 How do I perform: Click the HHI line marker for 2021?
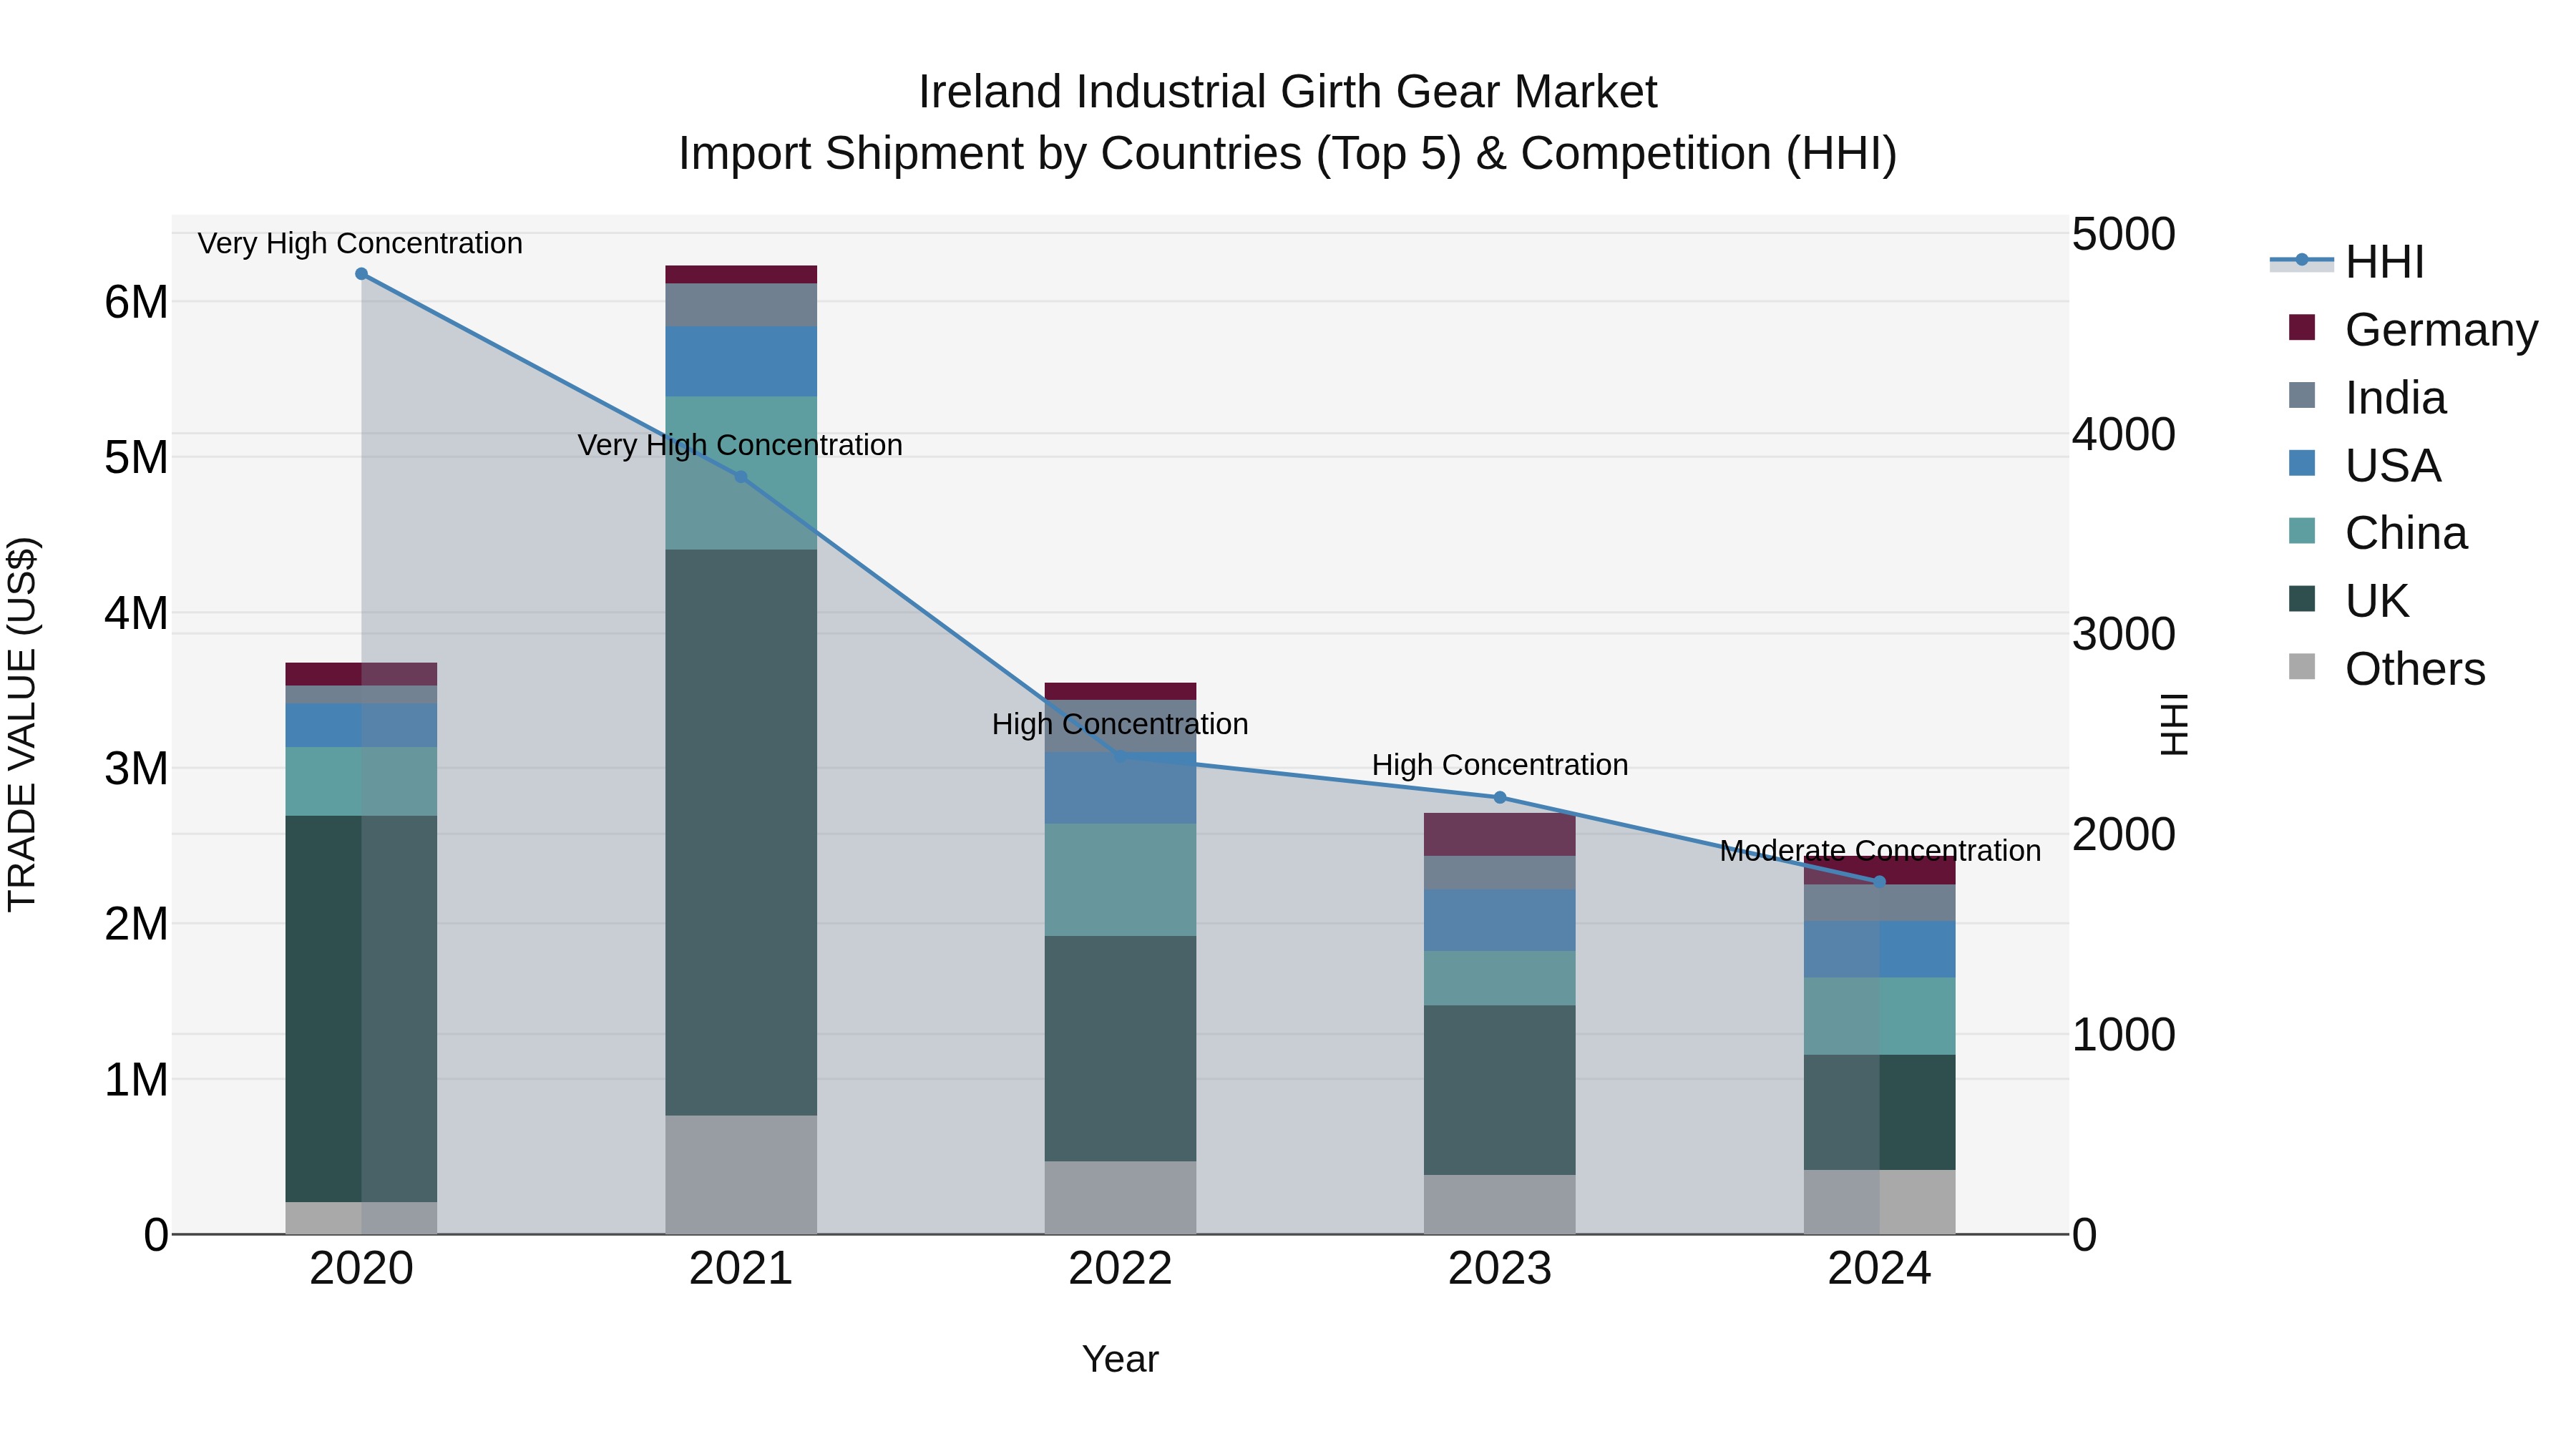[741, 477]
